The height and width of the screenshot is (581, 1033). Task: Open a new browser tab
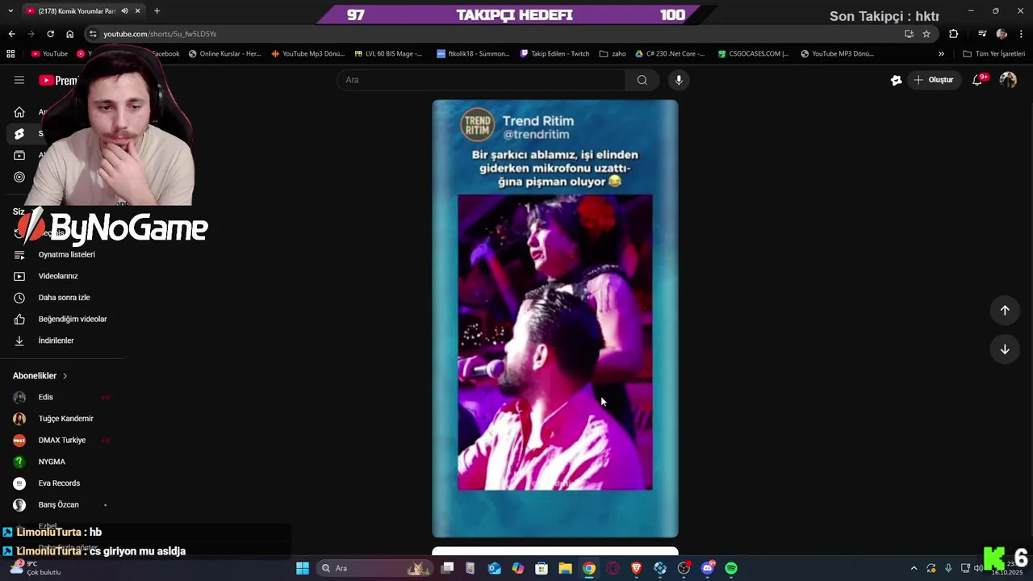click(x=157, y=11)
